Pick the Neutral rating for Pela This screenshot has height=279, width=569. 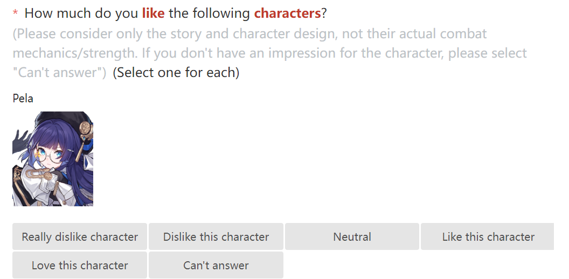click(x=352, y=236)
